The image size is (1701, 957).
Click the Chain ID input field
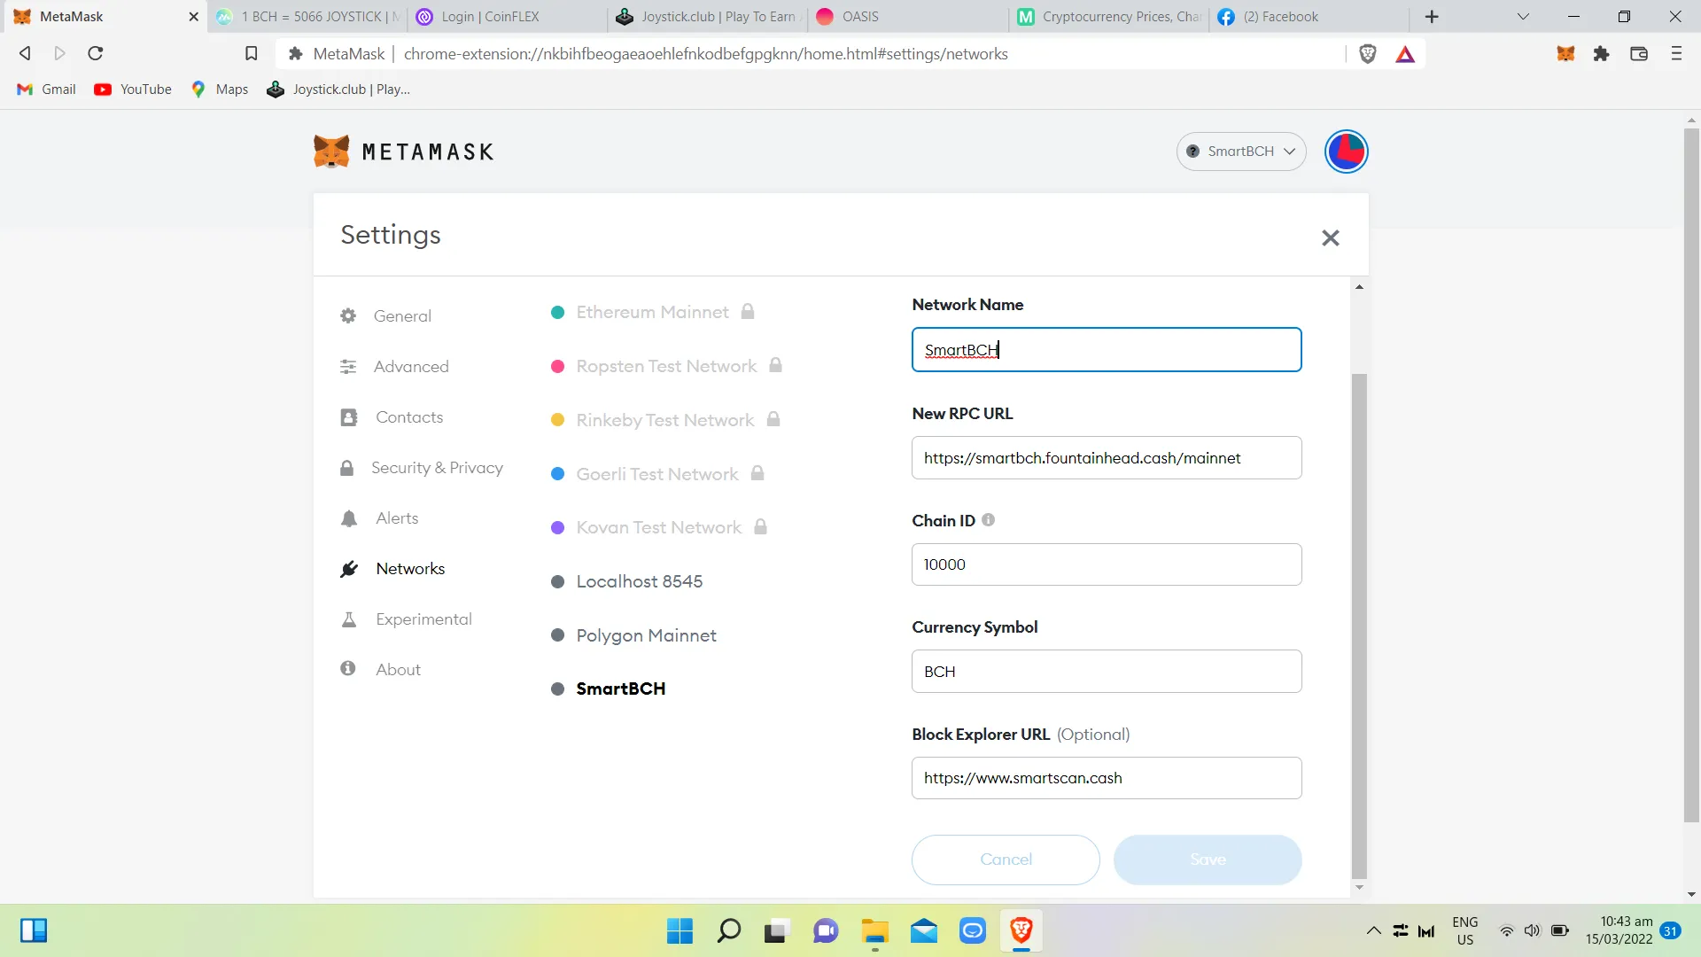click(x=1107, y=564)
